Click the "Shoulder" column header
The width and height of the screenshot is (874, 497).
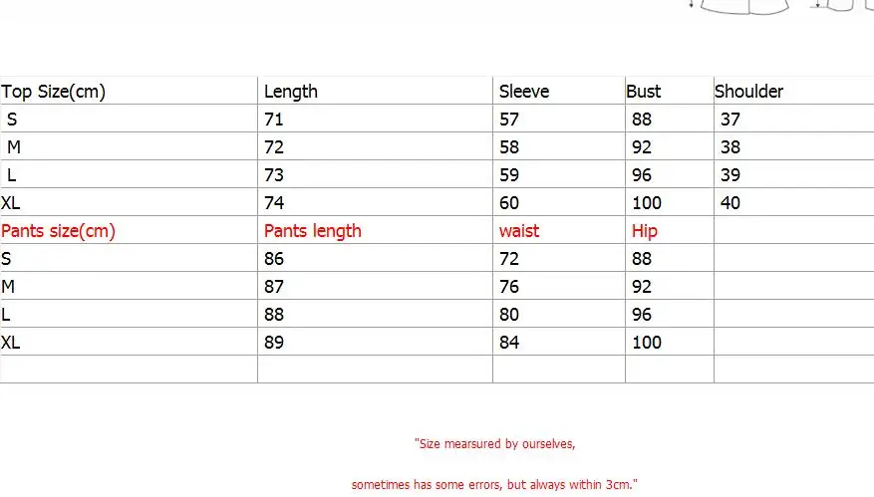[x=748, y=92]
